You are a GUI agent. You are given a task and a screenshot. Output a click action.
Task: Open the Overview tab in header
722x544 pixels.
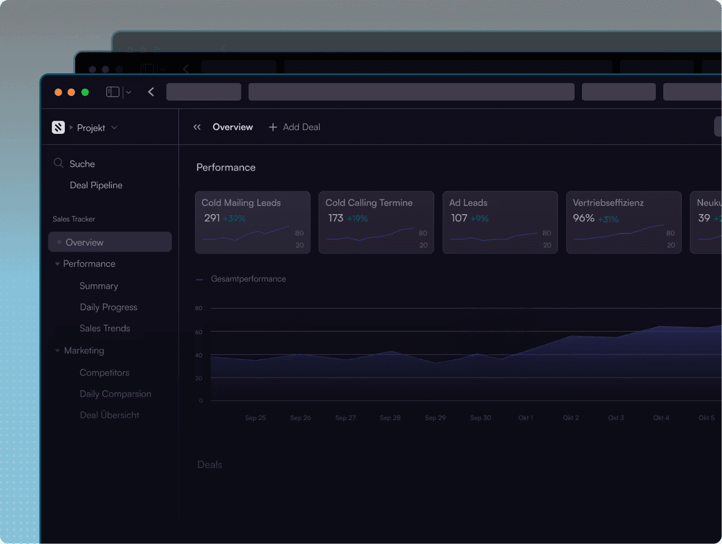point(232,127)
